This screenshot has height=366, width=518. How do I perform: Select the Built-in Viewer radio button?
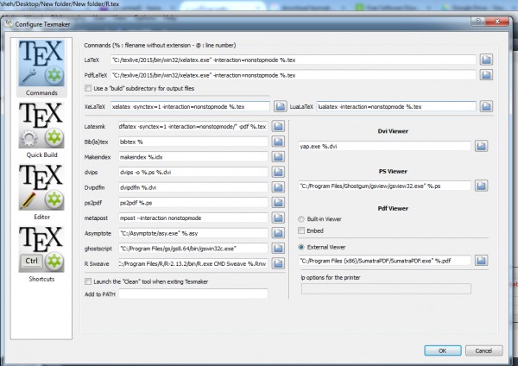302,218
